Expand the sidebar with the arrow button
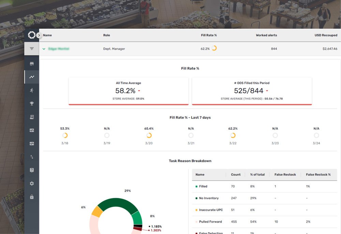The width and height of the screenshot is (341, 234). tap(39, 35)
